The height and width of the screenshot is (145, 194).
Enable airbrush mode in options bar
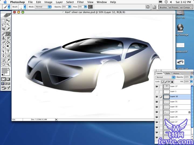click(x=90, y=7)
